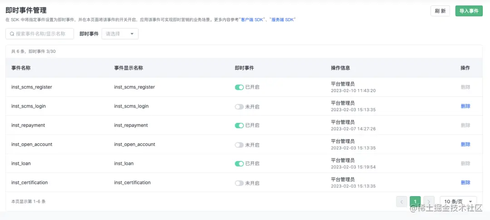This screenshot has width=490, height=220.
Task: Enable the inst_open_account instant event switch
Action: pos(239,145)
